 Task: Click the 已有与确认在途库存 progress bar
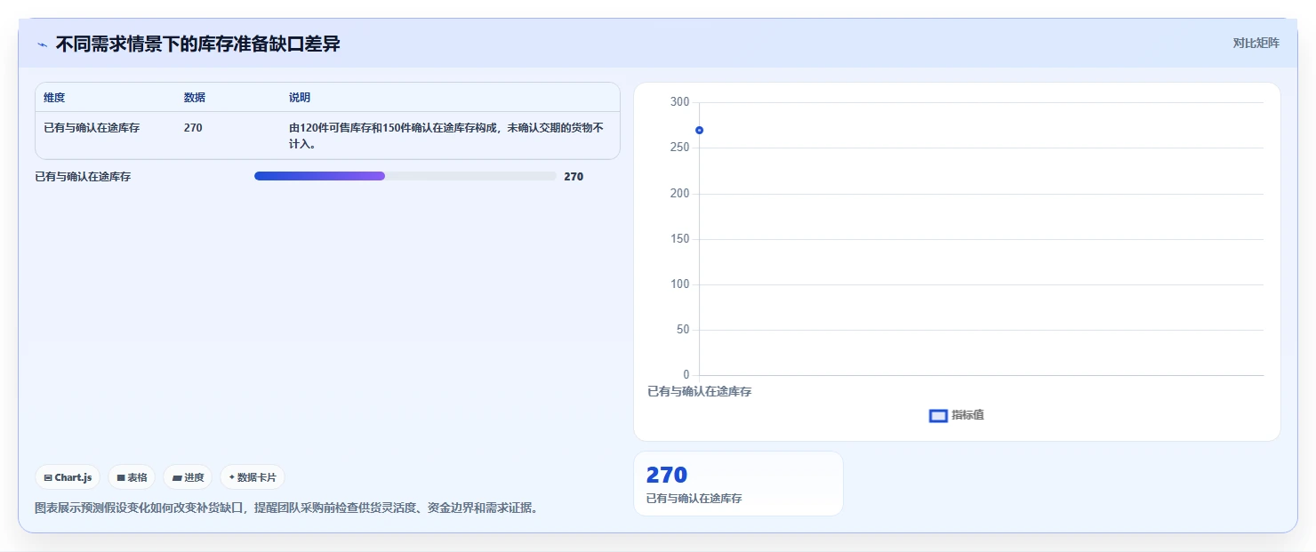point(405,176)
